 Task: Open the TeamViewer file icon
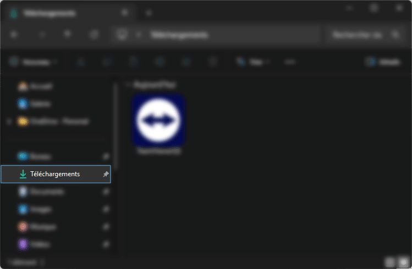158,120
